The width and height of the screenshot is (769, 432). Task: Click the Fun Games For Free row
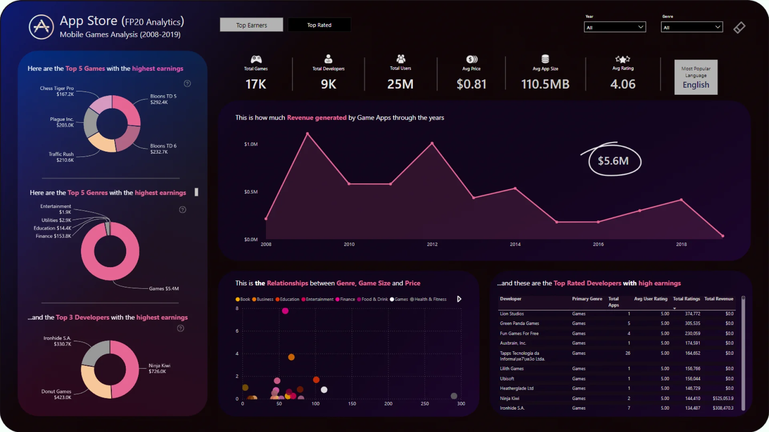tap(617, 333)
